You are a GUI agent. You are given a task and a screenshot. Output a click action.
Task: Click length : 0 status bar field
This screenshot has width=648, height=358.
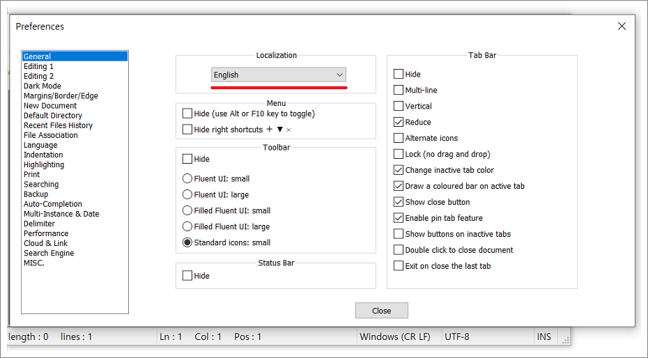tap(28, 336)
